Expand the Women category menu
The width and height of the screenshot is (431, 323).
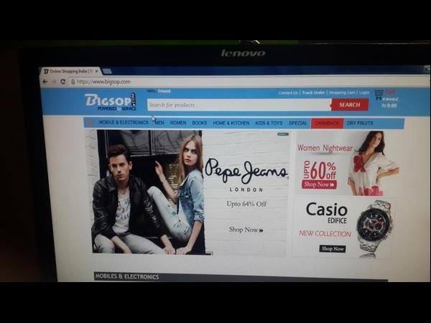(x=177, y=123)
